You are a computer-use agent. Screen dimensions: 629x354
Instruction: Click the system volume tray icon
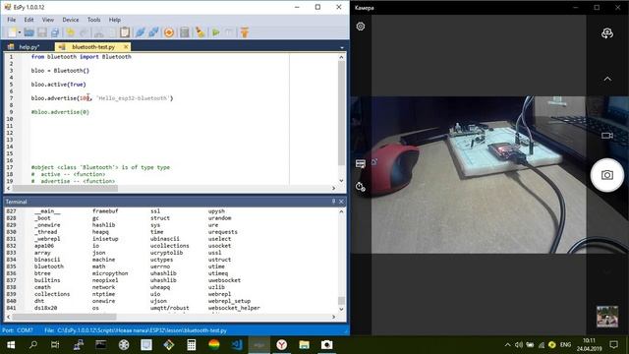(519, 345)
